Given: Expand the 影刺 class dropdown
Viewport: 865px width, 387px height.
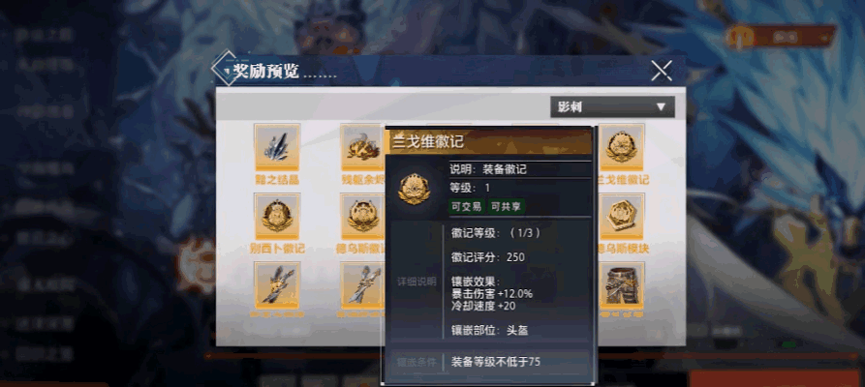Looking at the screenshot, I should [x=612, y=107].
